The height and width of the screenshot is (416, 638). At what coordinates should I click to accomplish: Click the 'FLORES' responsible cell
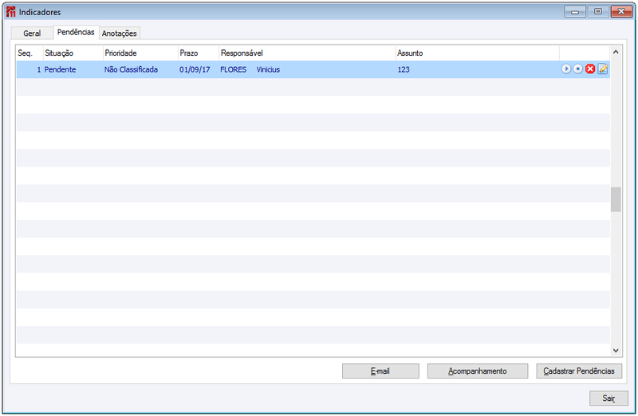click(233, 69)
